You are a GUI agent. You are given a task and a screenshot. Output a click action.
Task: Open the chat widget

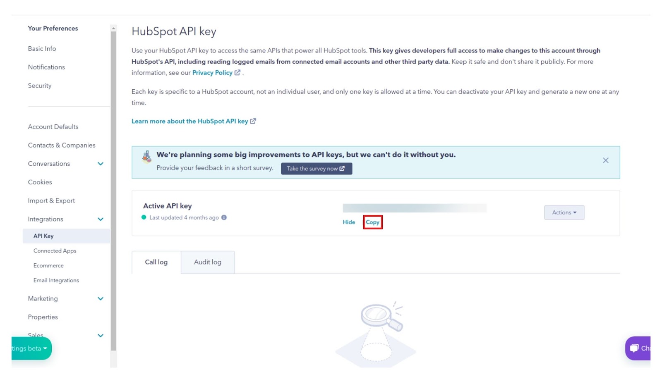(x=638, y=348)
